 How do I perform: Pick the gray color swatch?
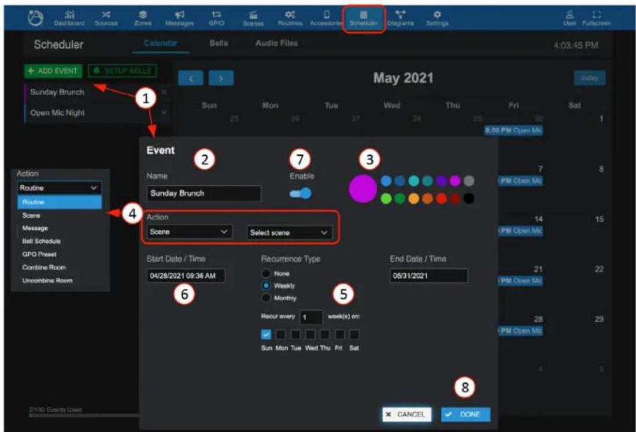coord(469,181)
